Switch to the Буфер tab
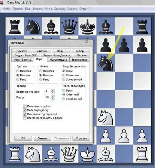 [80, 51]
